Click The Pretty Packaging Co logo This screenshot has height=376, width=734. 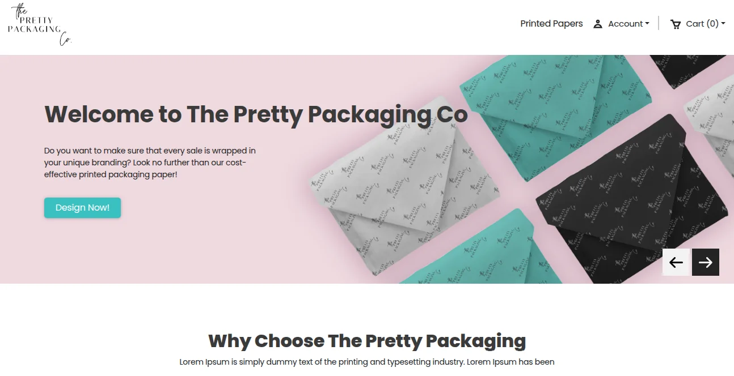pos(40,25)
